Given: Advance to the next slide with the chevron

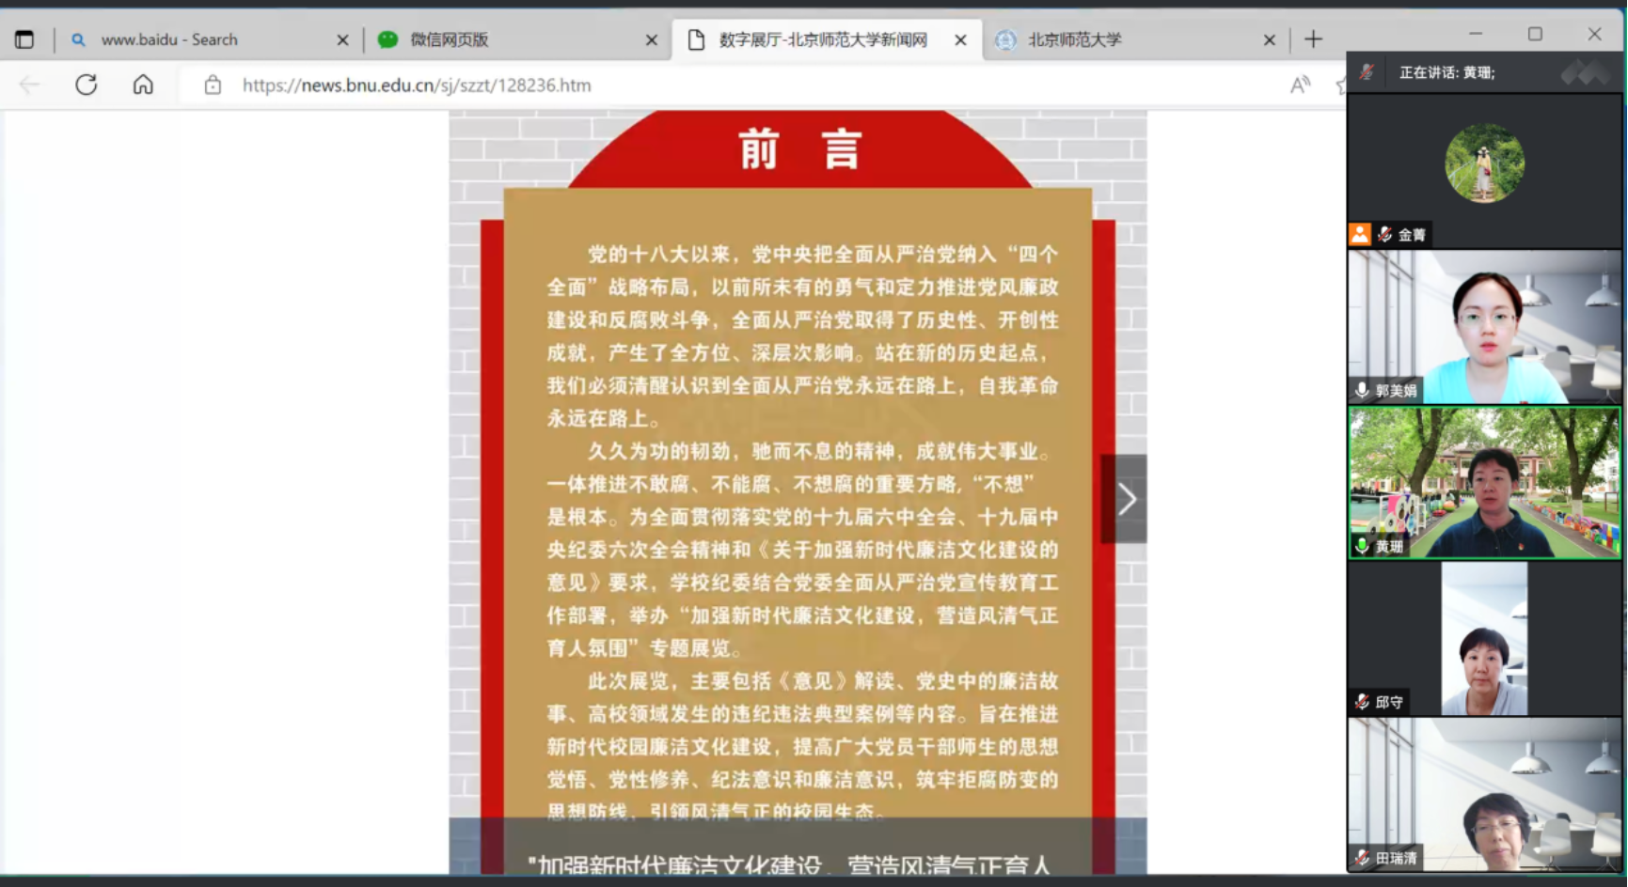Looking at the screenshot, I should tap(1128, 498).
